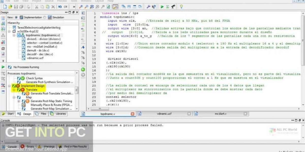Expand the Generate Post-Map Static Timing node
Screen dimensions: 305x152
click(19, 101)
